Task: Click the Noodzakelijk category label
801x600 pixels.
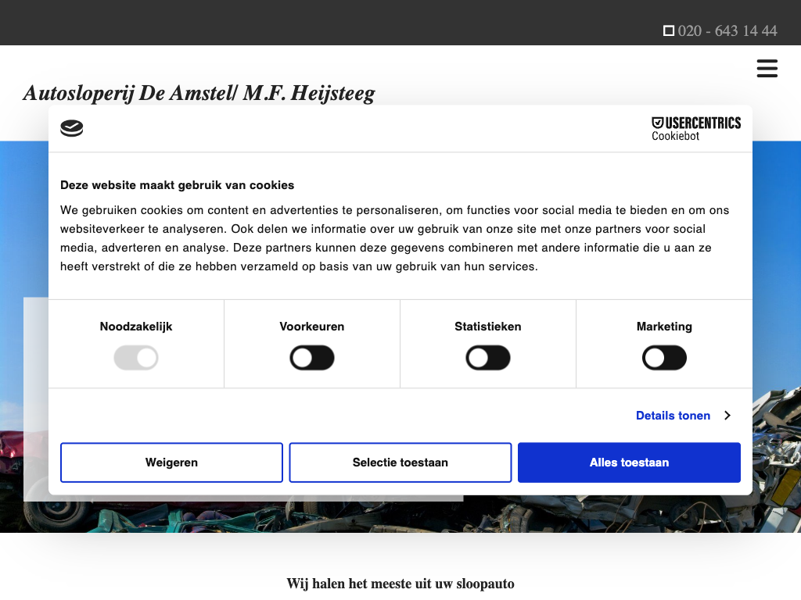Action: pyautogui.click(x=136, y=327)
